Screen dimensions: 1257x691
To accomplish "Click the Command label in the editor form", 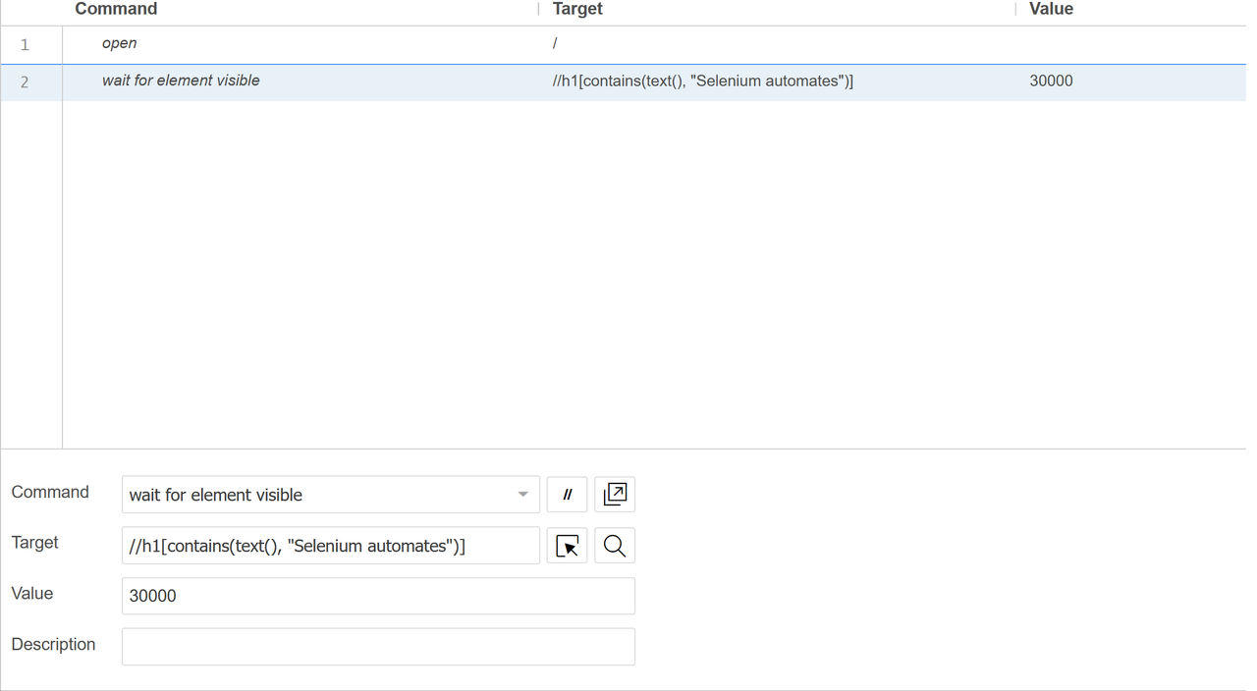I will click(x=50, y=492).
